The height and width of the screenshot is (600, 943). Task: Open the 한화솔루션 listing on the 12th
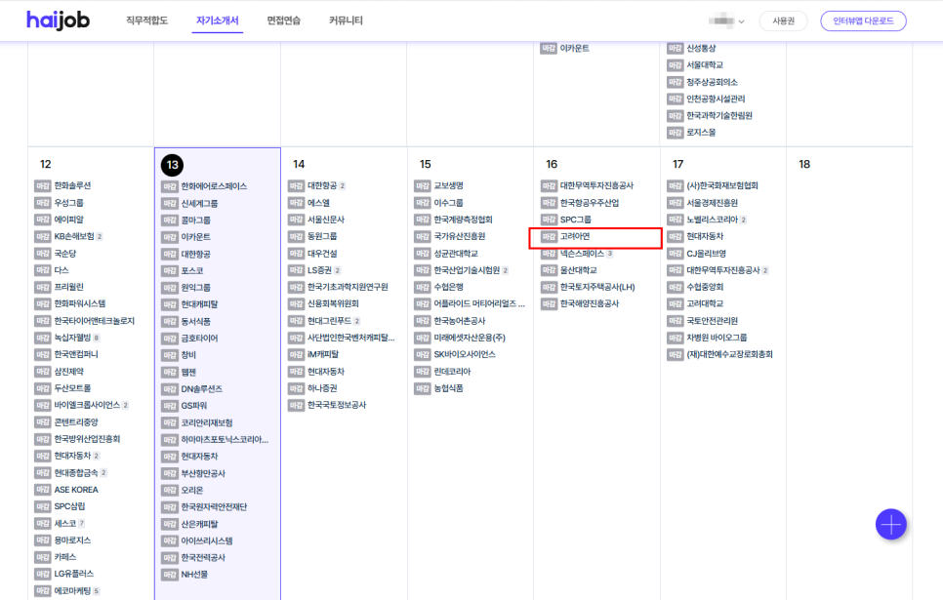[72, 185]
